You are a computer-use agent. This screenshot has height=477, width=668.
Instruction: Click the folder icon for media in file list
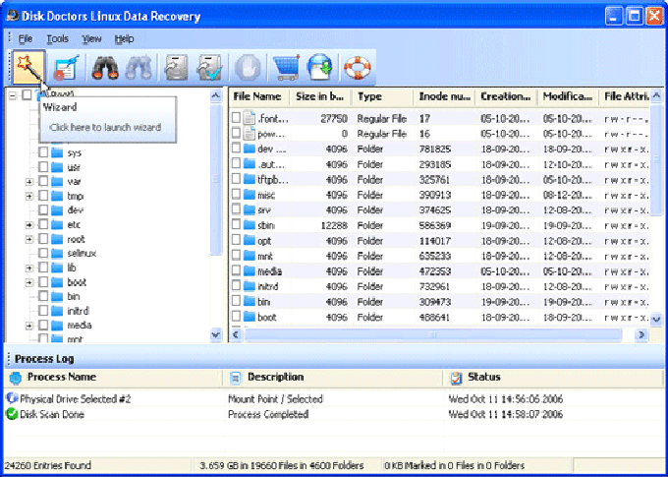(x=250, y=270)
